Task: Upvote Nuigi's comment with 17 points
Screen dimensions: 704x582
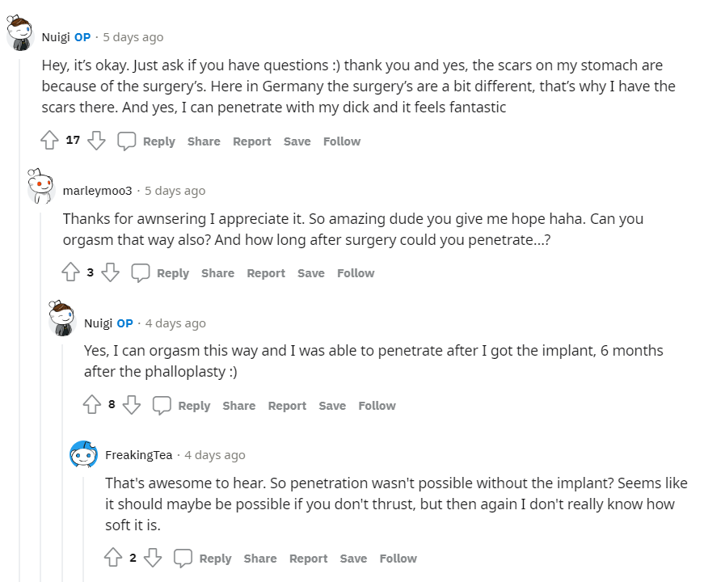Action: click(50, 141)
